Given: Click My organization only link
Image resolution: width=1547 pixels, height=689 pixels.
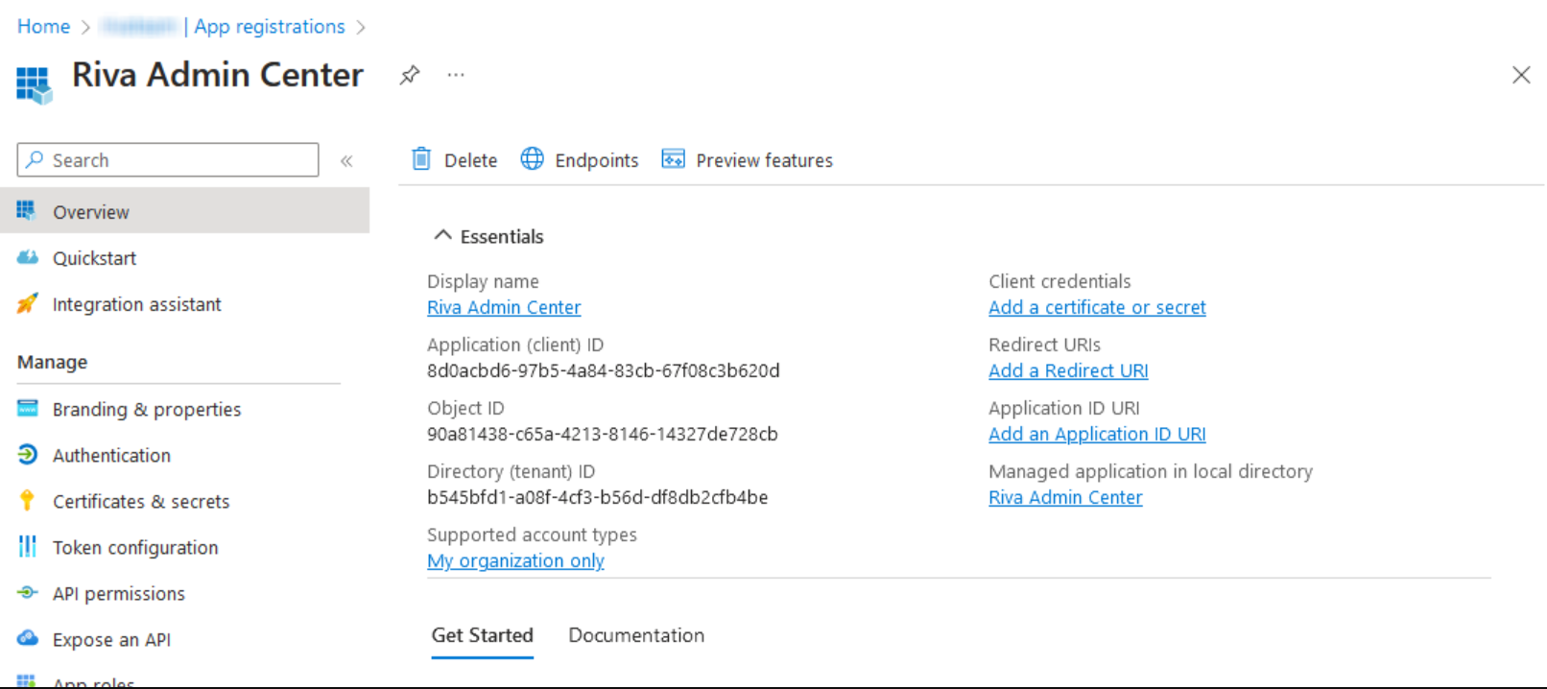Looking at the screenshot, I should coord(515,560).
